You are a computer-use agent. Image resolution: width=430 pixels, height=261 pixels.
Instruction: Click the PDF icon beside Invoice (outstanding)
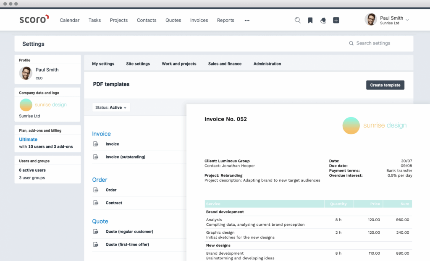96,157
